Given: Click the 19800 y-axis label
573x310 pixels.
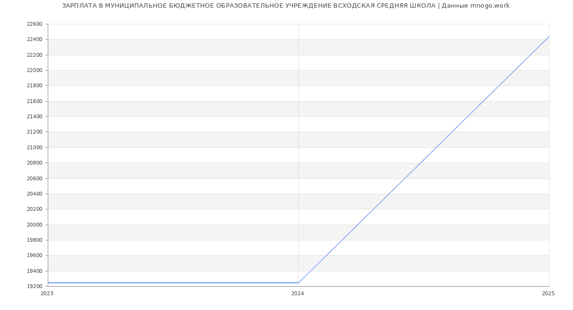Looking at the screenshot, I should [34, 240].
